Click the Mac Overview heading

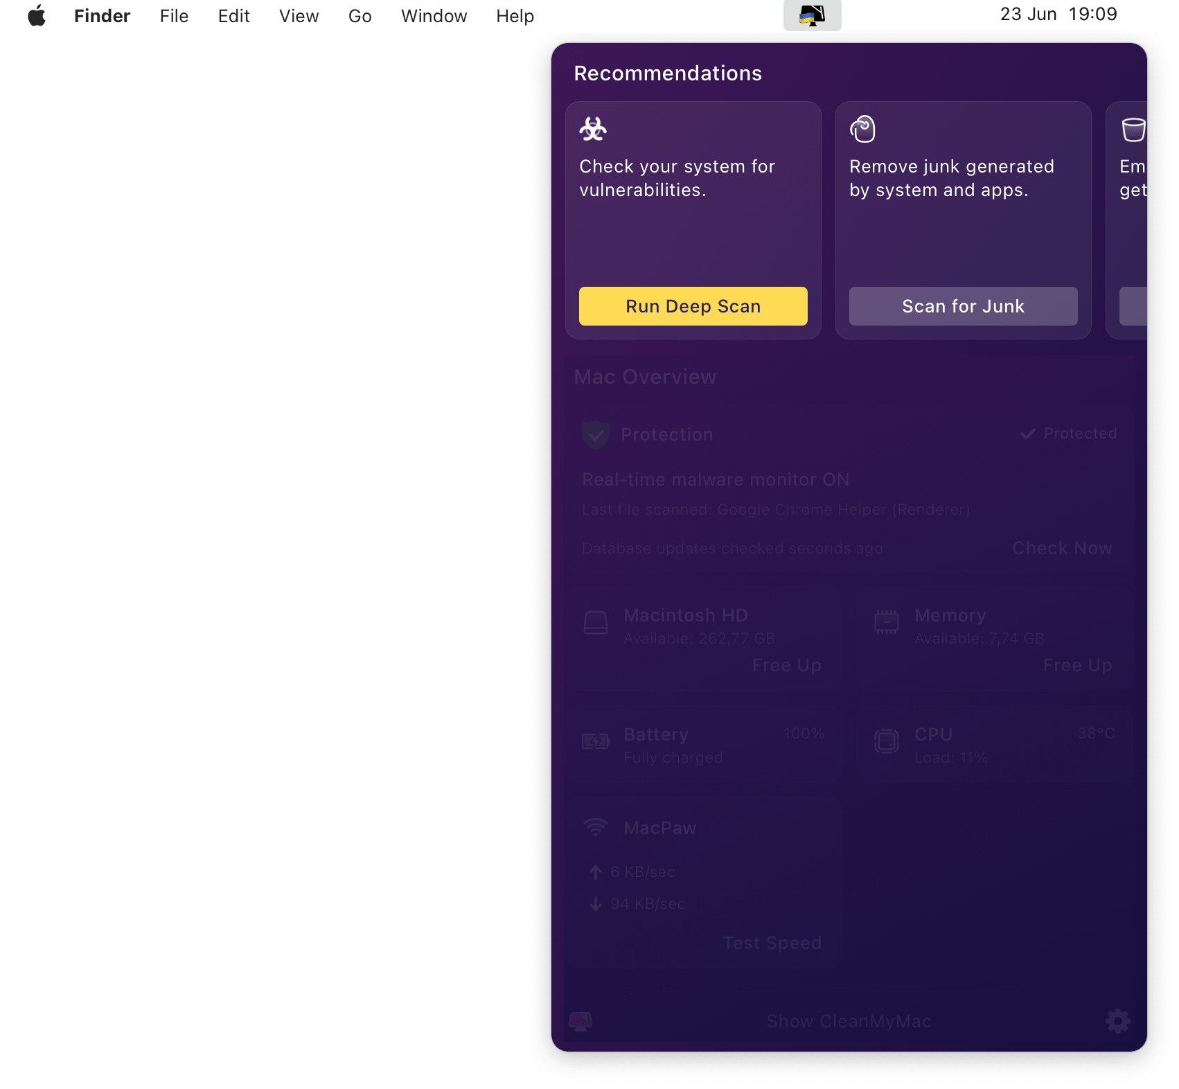pyautogui.click(x=646, y=377)
